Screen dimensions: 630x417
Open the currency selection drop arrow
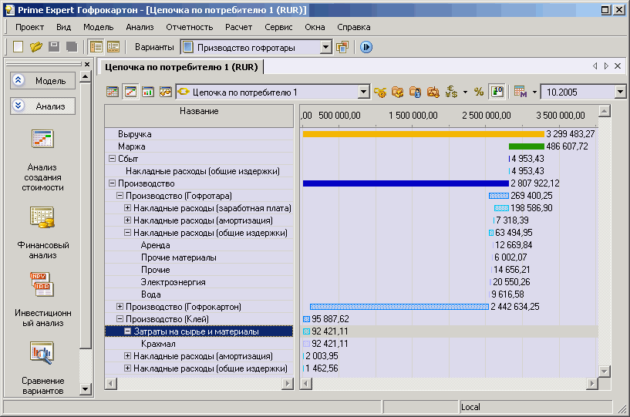[465, 92]
